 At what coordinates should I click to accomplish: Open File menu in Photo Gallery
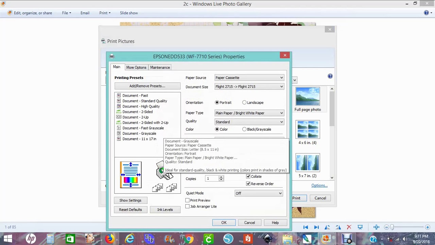(x=67, y=13)
